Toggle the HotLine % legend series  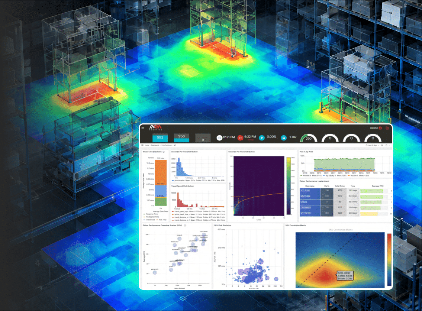pyautogui.click(x=353, y=176)
